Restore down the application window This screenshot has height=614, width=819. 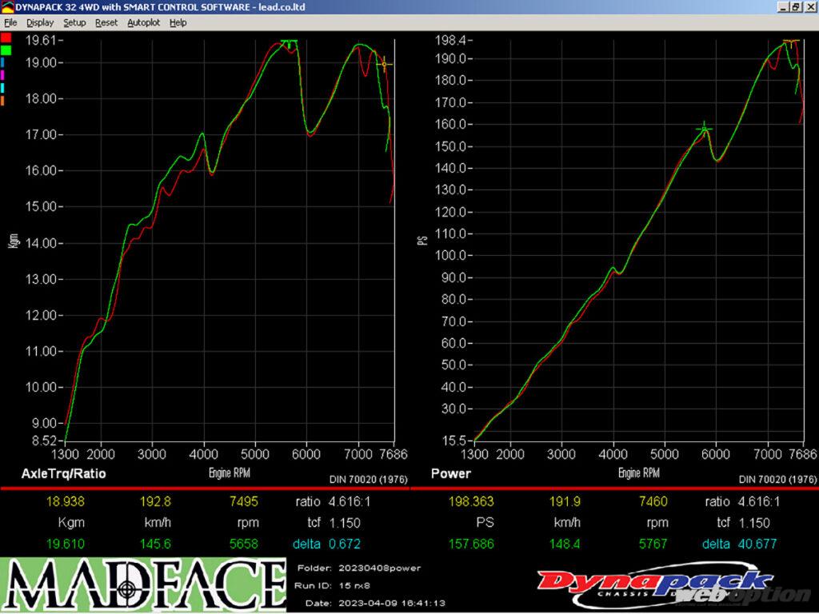pos(795,6)
